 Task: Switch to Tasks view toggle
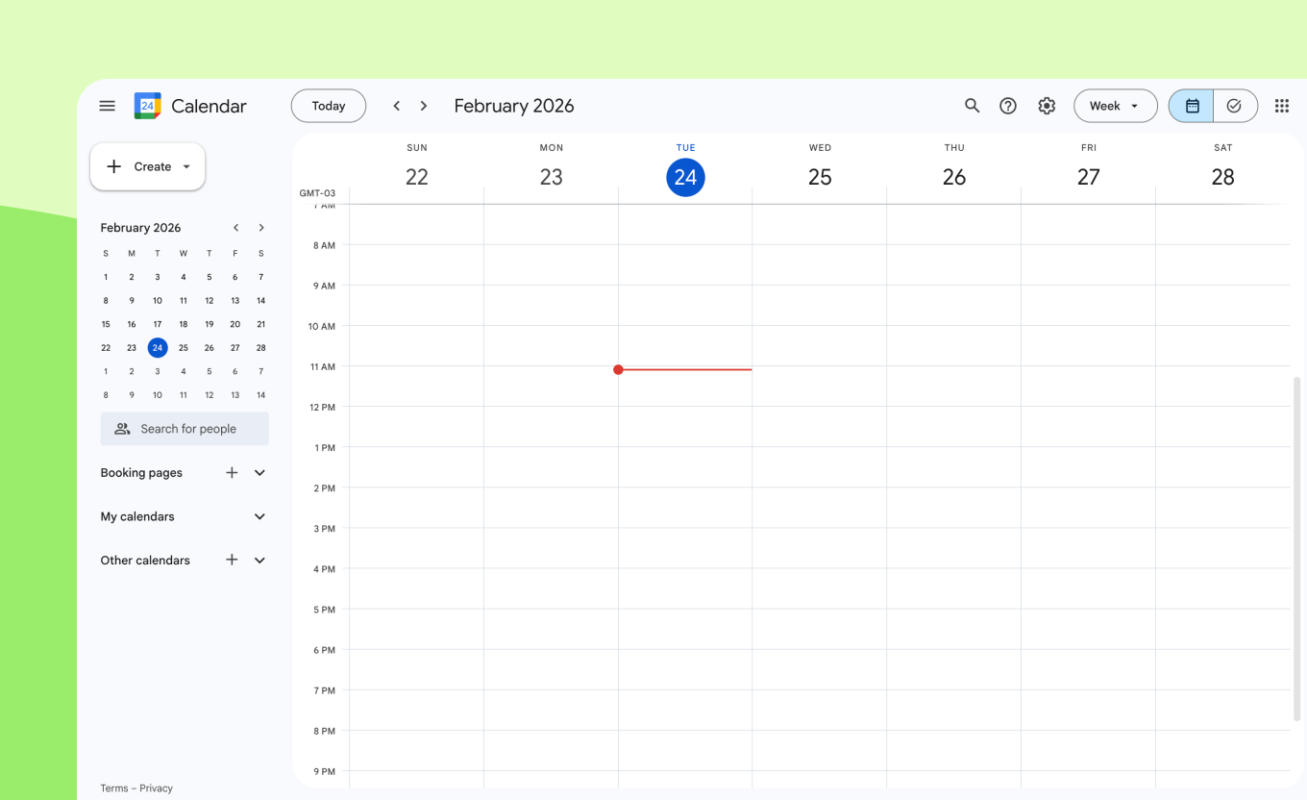1234,106
